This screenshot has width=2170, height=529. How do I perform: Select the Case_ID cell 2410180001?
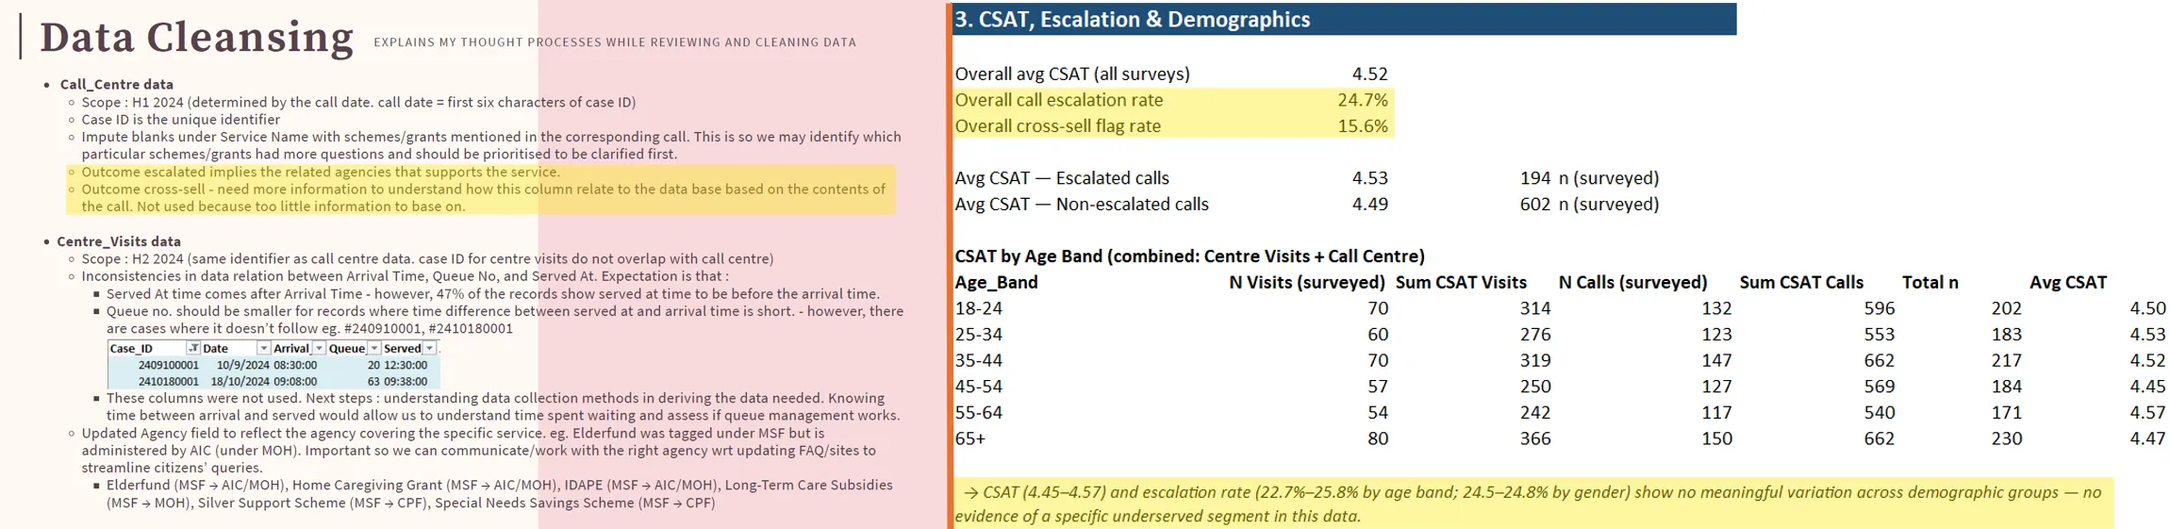click(169, 382)
